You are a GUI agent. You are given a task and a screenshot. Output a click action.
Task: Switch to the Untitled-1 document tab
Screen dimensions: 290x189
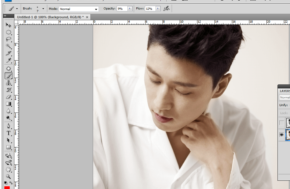pyautogui.click(x=50, y=17)
